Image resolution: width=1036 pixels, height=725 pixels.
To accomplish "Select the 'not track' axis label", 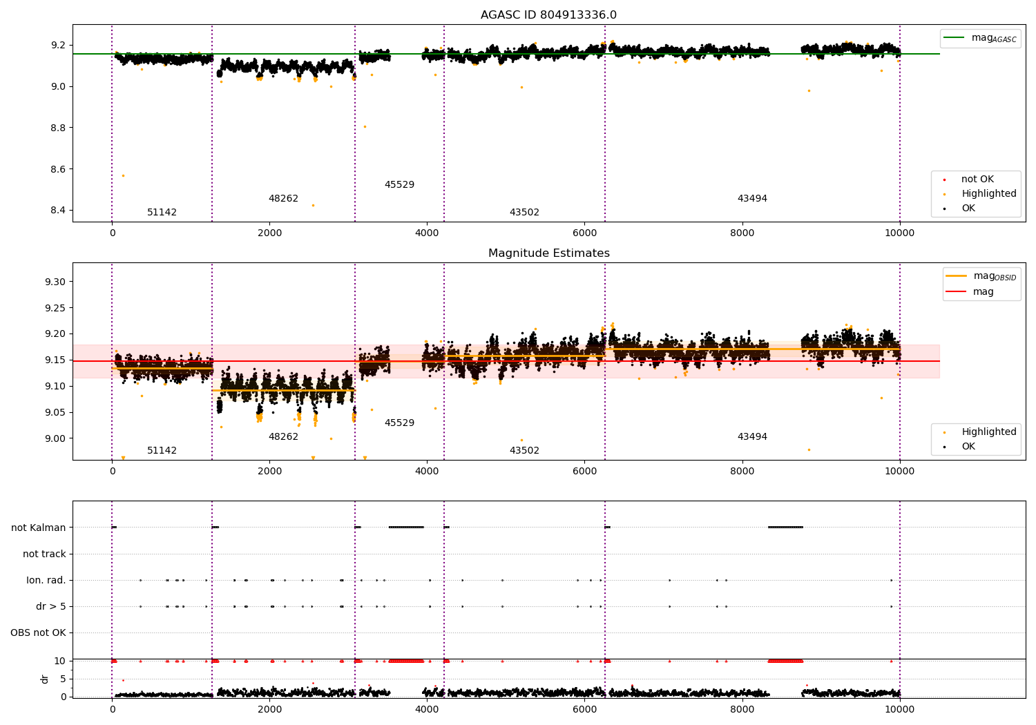I will 44,554.
